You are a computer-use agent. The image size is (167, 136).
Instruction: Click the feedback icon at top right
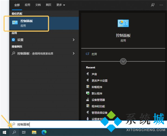coord(153,5)
